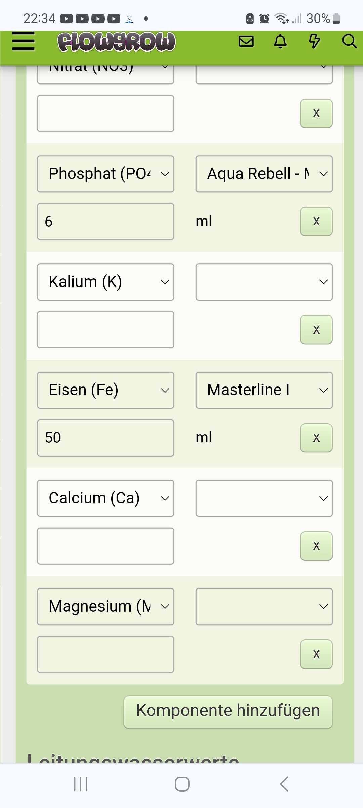Focus the Eisen amount field showing 50

point(106,438)
